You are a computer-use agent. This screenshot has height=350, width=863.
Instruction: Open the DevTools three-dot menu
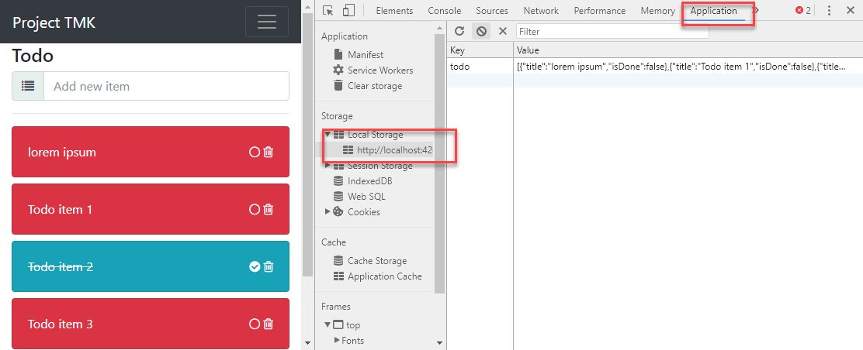coord(829,11)
